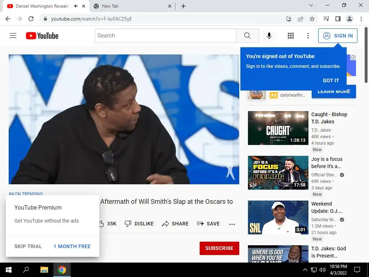This screenshot has width=369, height=277.
Task: Toggle Chrome side panel
Action: click(338, 19)
